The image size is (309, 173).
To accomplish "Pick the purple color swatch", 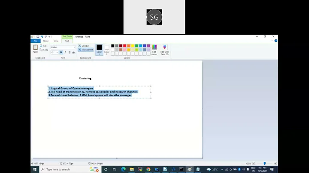I will 148,46.
